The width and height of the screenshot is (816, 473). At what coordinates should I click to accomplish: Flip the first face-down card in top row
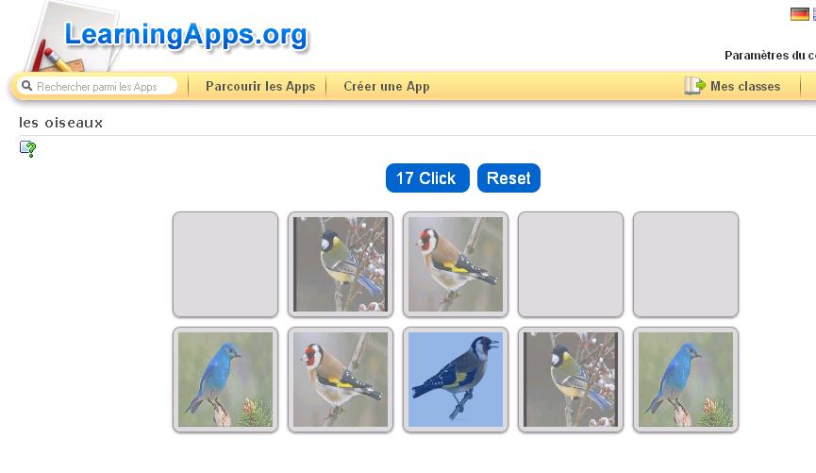click(x=225, y=264)
